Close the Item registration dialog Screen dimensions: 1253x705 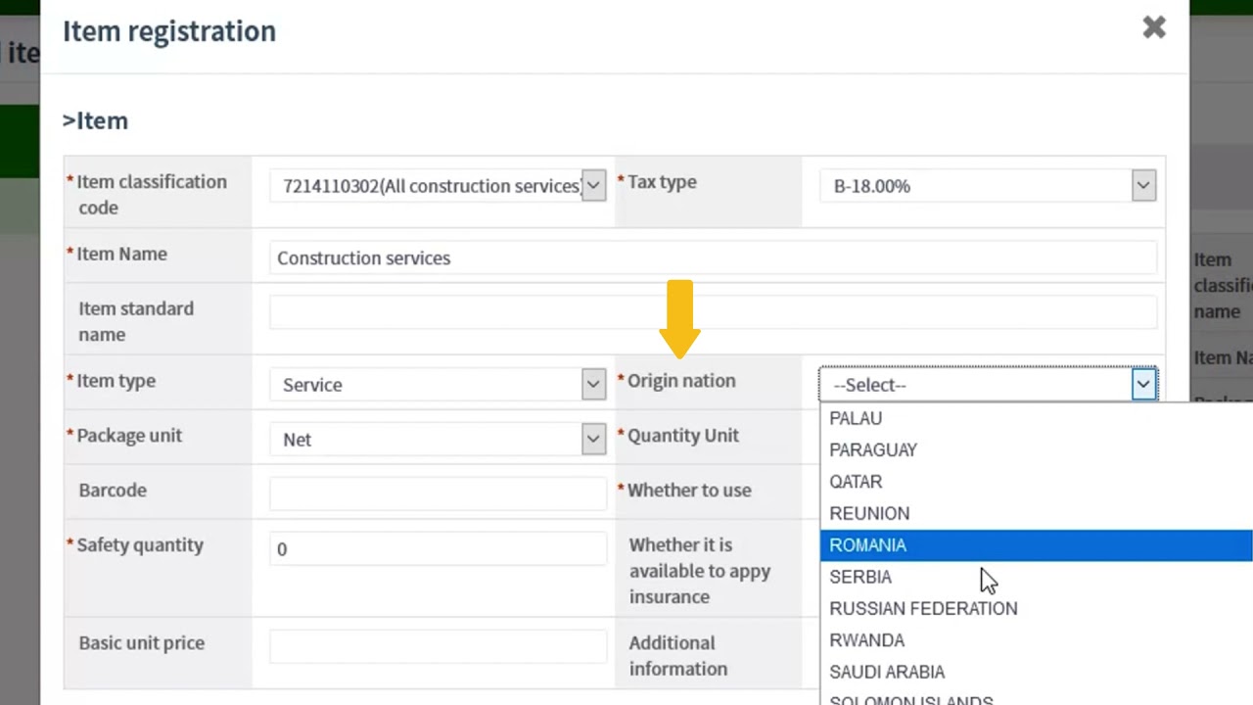pos(1154,27)
